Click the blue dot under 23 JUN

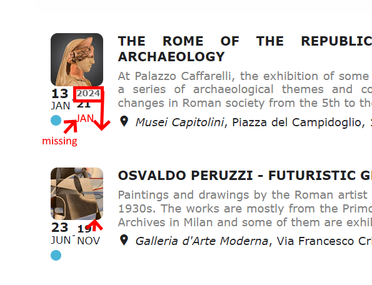56,255
